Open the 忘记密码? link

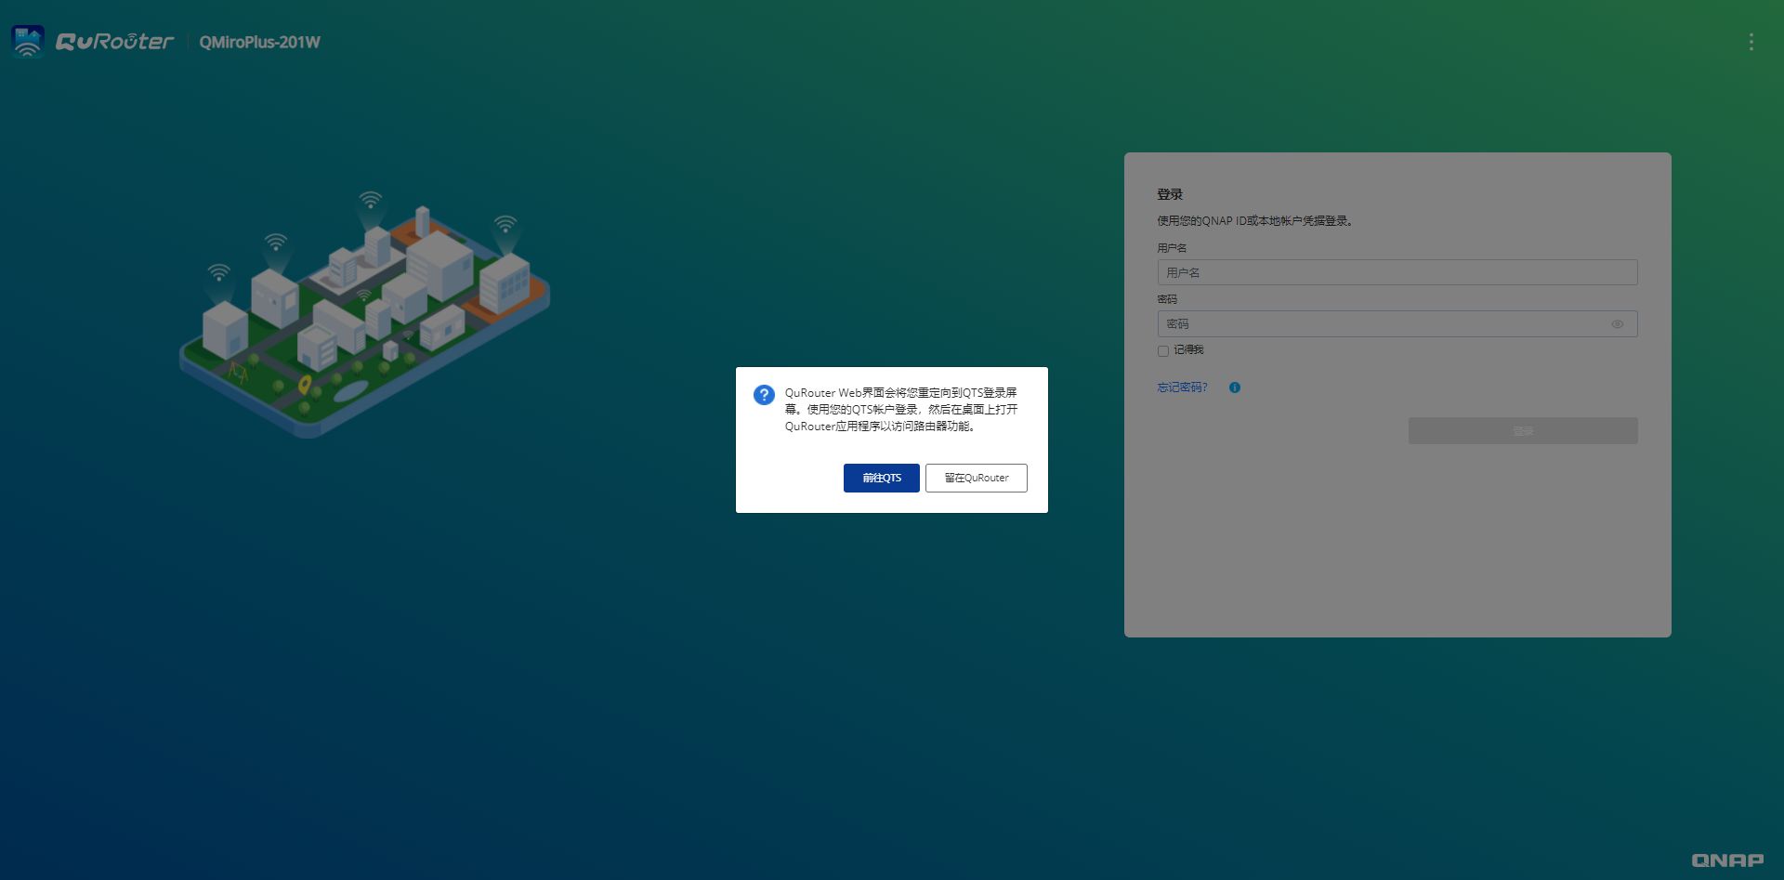(1182, 387)
